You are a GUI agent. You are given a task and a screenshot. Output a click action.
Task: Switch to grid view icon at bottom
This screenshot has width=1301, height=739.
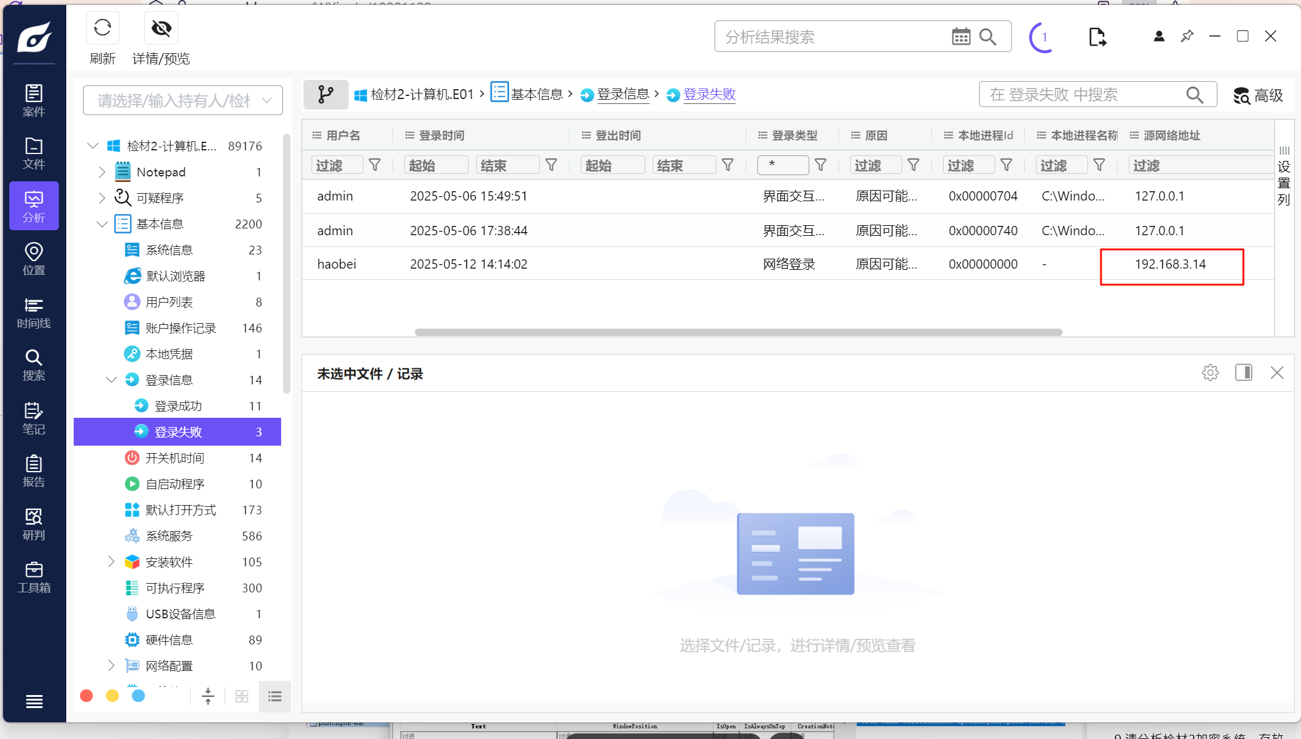[242, 697]
